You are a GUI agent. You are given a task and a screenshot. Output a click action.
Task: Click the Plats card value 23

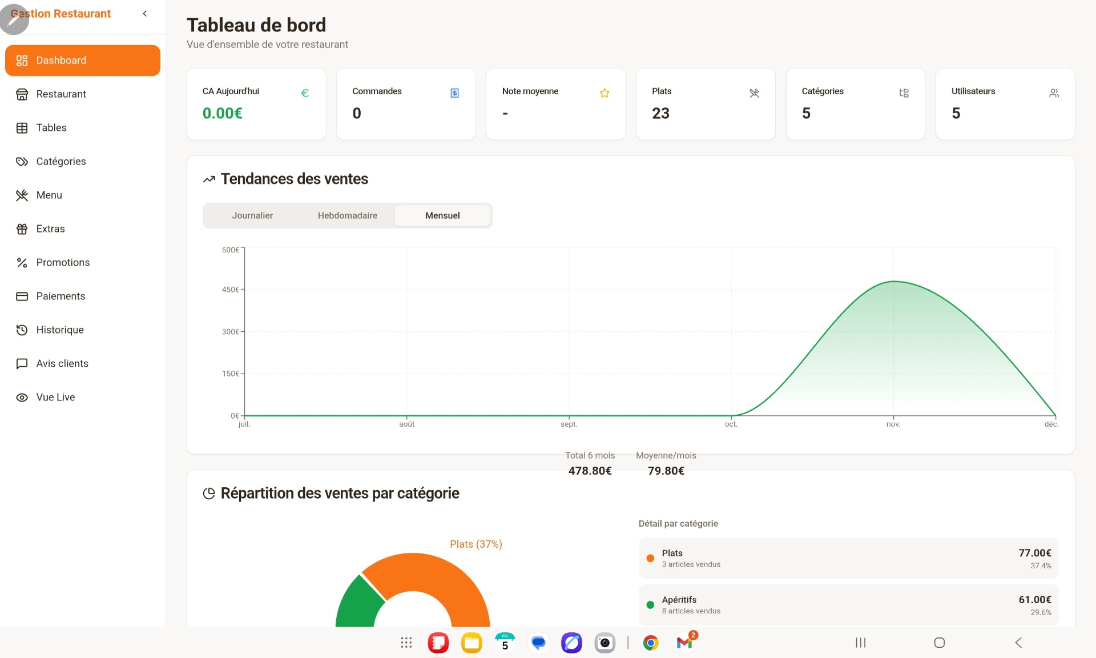(660, 114)
